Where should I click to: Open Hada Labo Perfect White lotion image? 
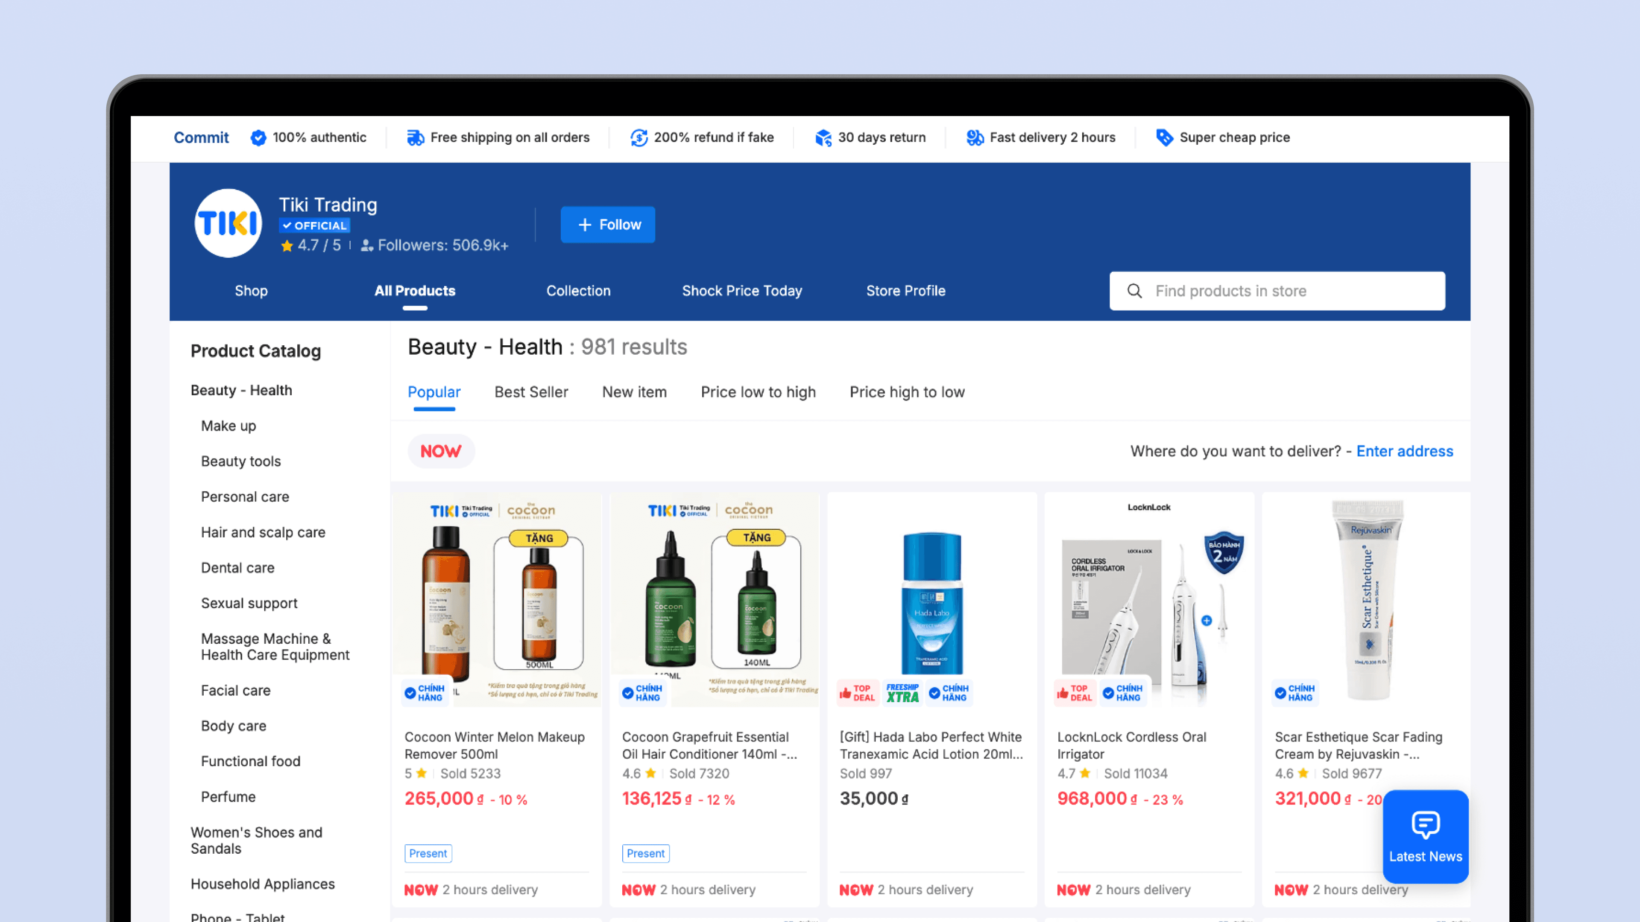[932, 599]
